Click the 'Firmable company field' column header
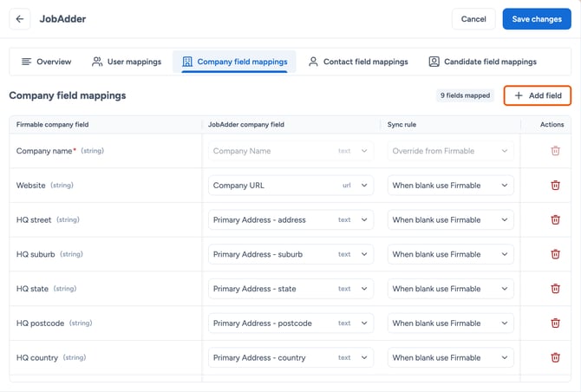This screenshot has width=581, height=392. (52, 125)
